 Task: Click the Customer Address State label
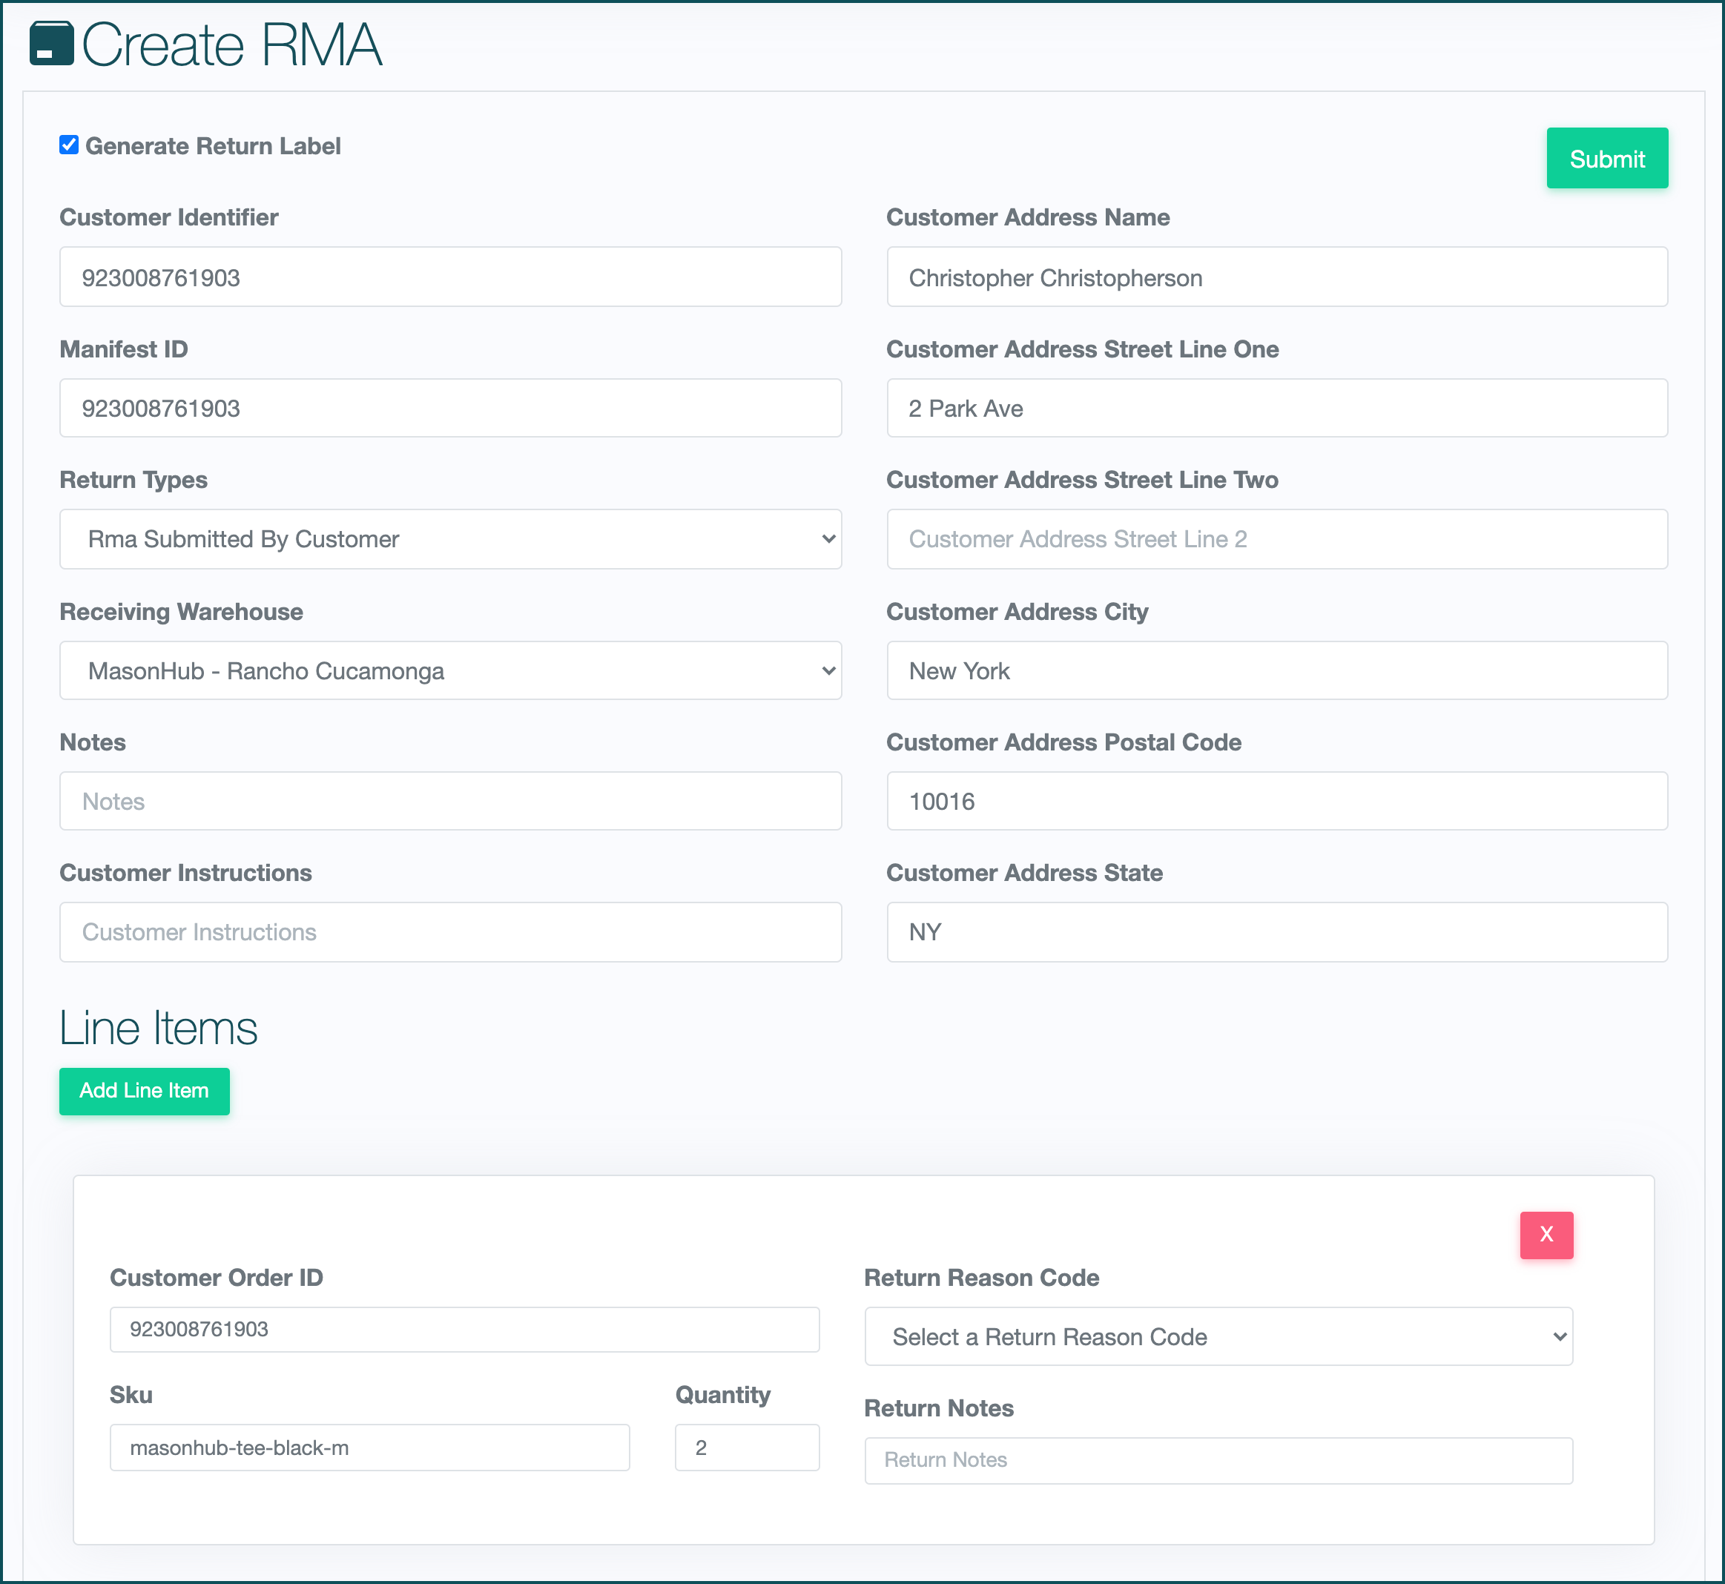pos(1023,873)
